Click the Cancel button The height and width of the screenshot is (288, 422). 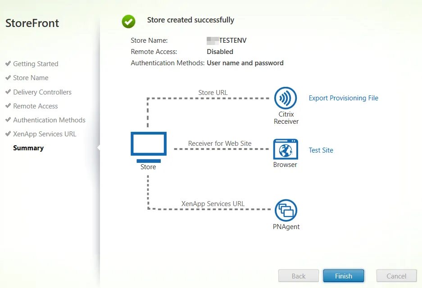[x=396, y=276]
